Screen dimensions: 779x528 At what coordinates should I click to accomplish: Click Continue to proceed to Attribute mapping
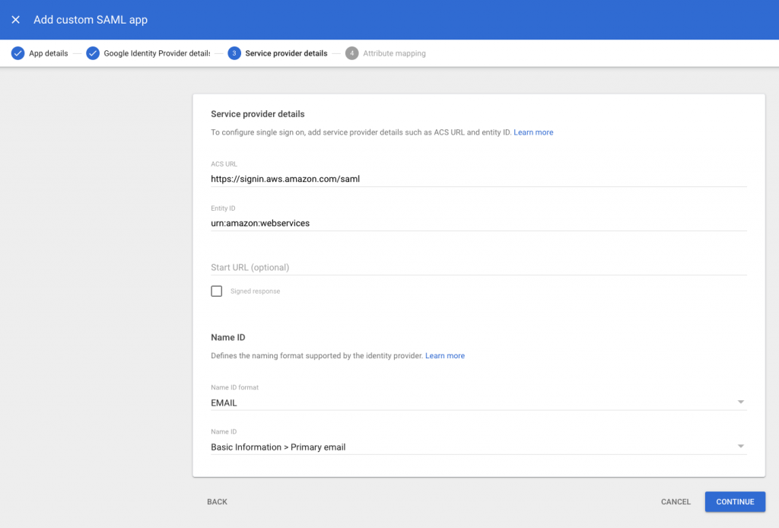[x=734, y=501]
